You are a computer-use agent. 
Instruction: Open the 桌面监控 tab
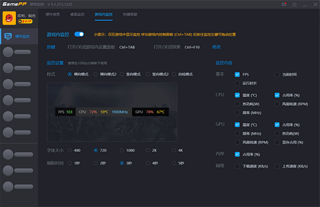pyautogui.click(x=77, y=14)
